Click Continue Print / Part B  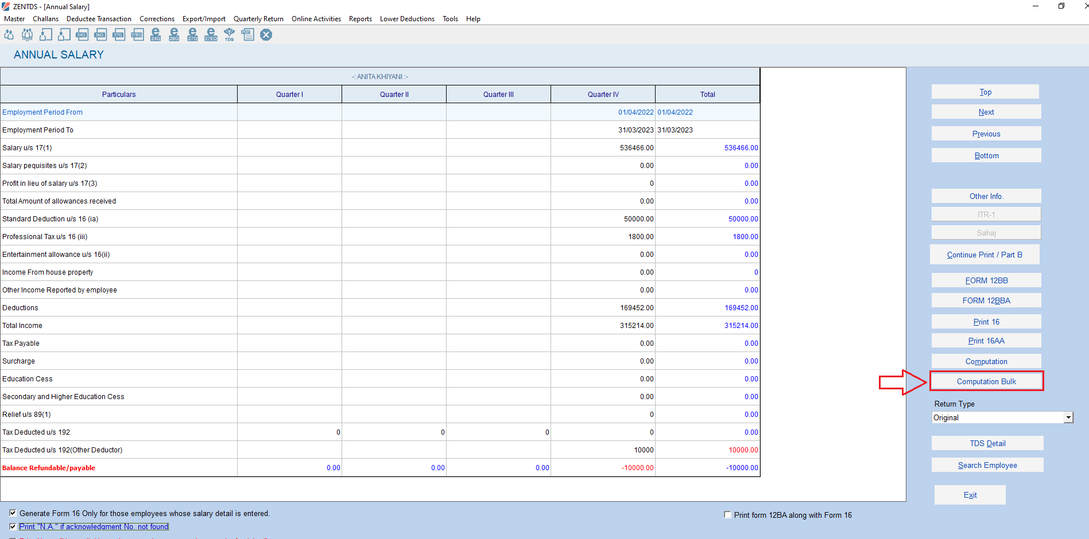985,255
